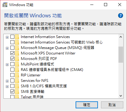The height and width of the screenshot is (112, 127).
Task: Click the Windows 功能 title bar icon
Action: click(5, 5)
